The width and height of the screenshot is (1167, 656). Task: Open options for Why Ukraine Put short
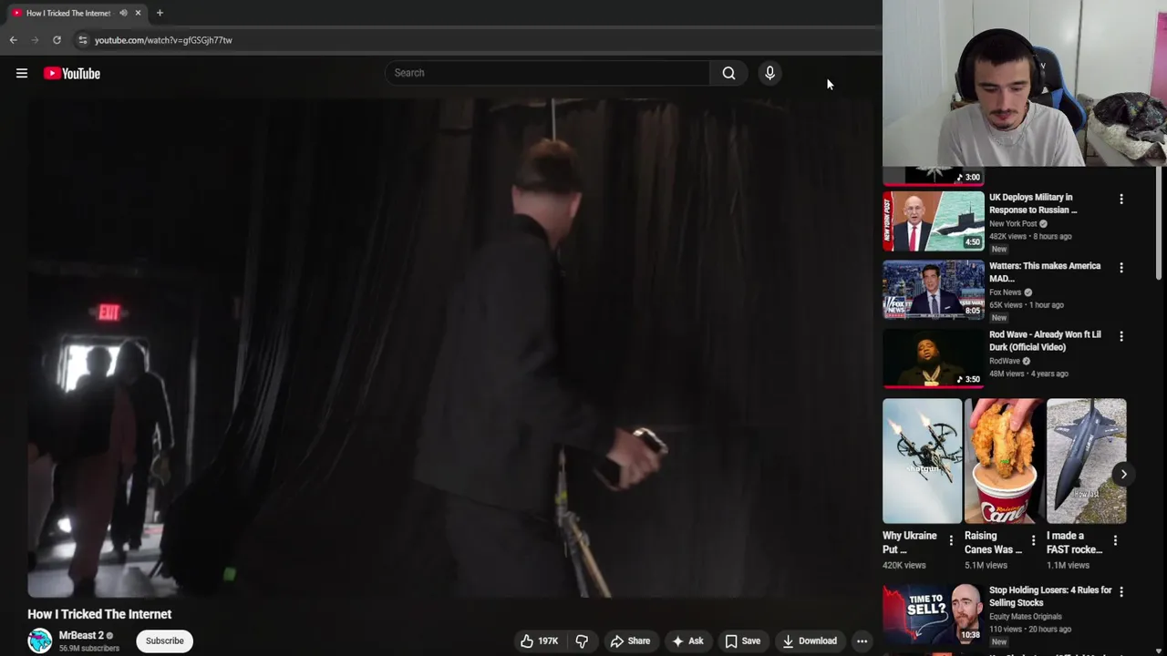tap(951, 540)
